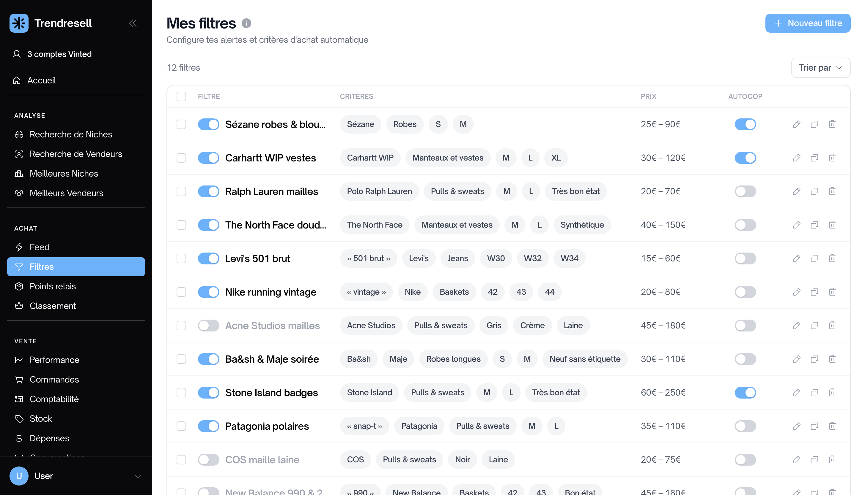Duplicate the Carhartt WIP vestes filter
The height and width of the screenshot is (495, 865).
[814, 158]
